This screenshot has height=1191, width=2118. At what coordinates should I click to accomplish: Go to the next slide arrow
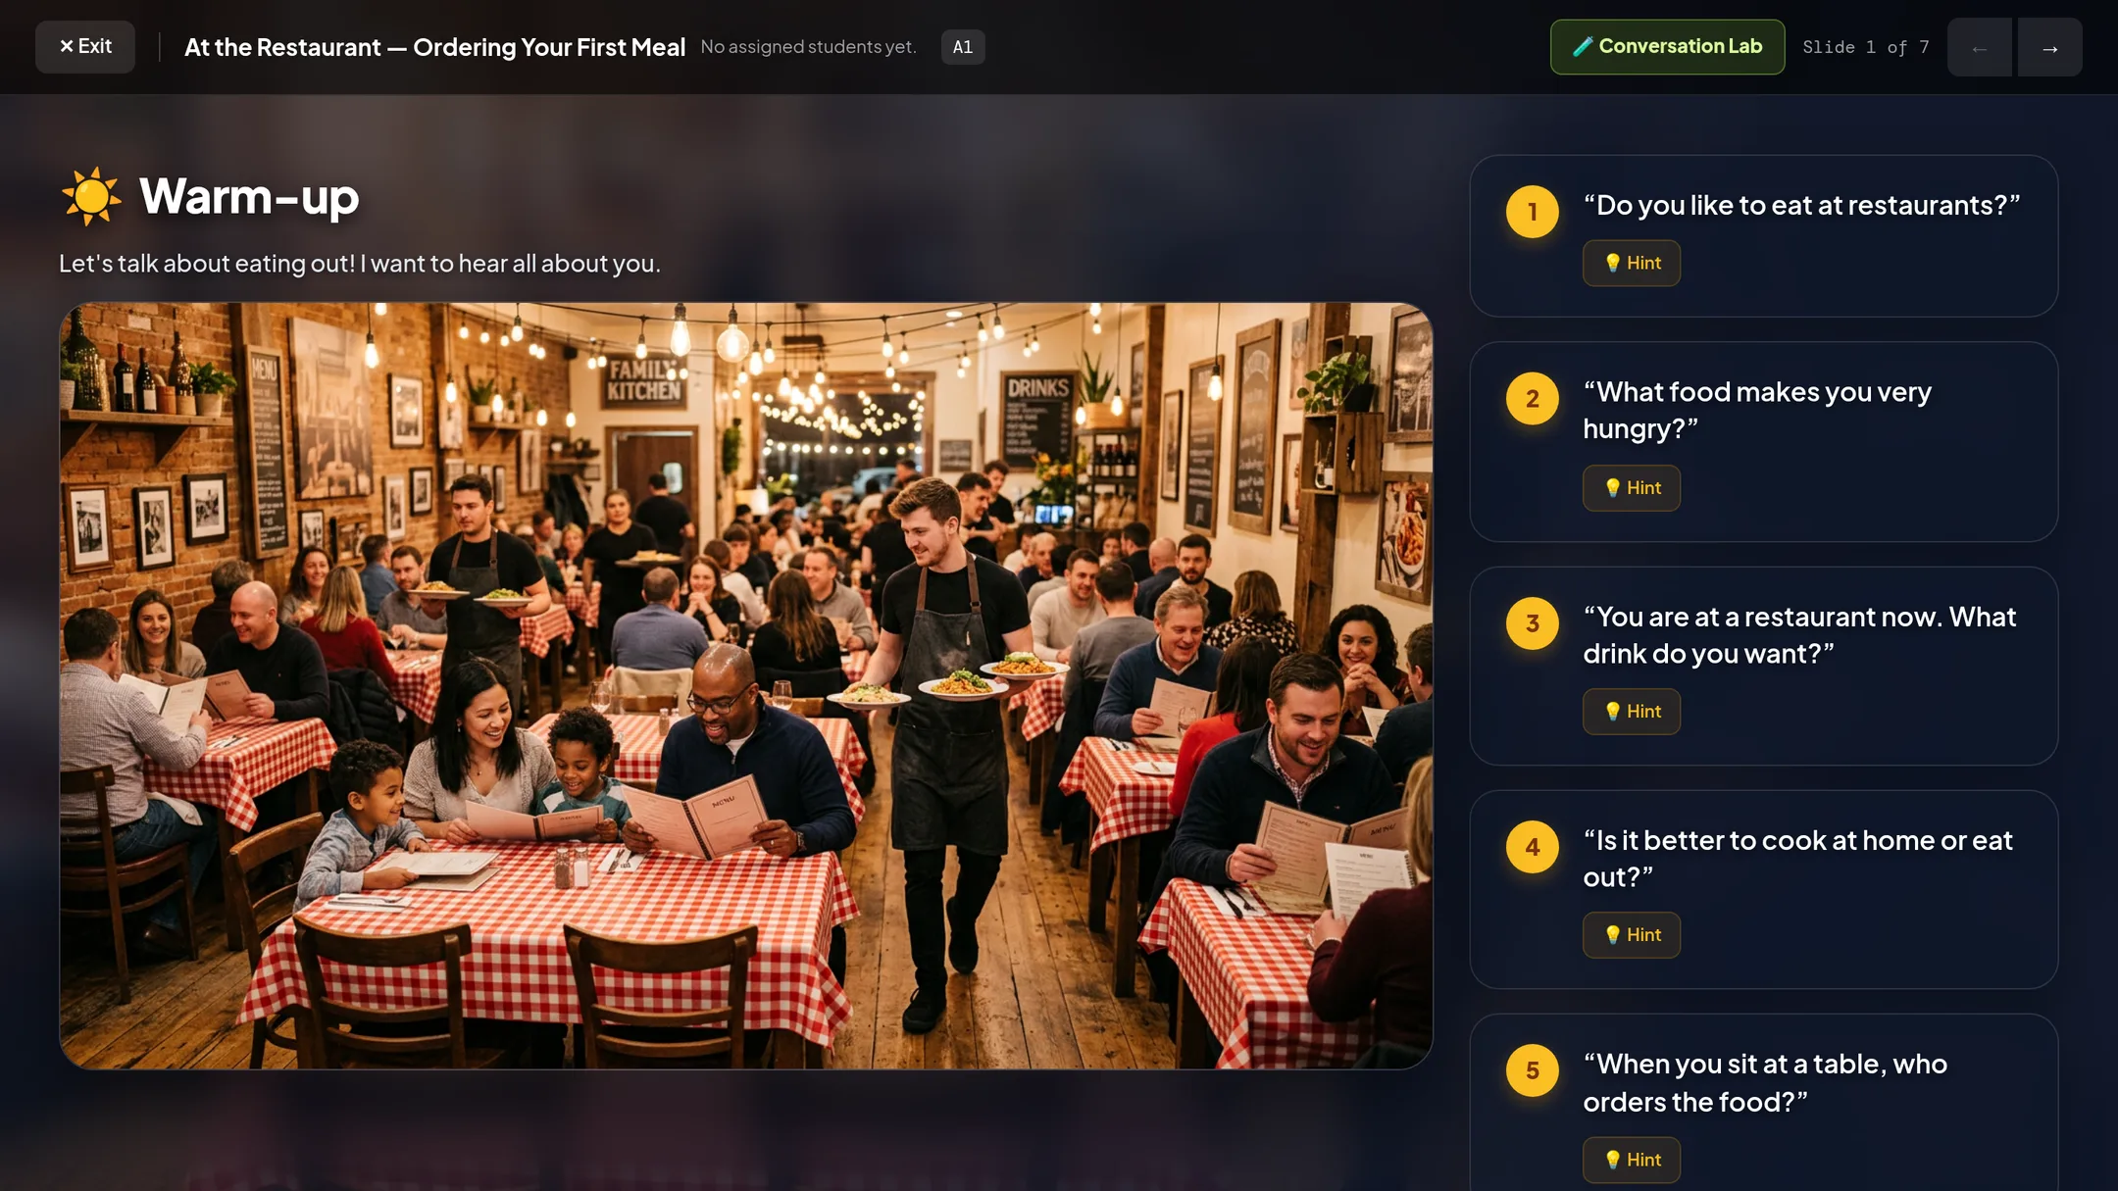(x=2050, y=47)
